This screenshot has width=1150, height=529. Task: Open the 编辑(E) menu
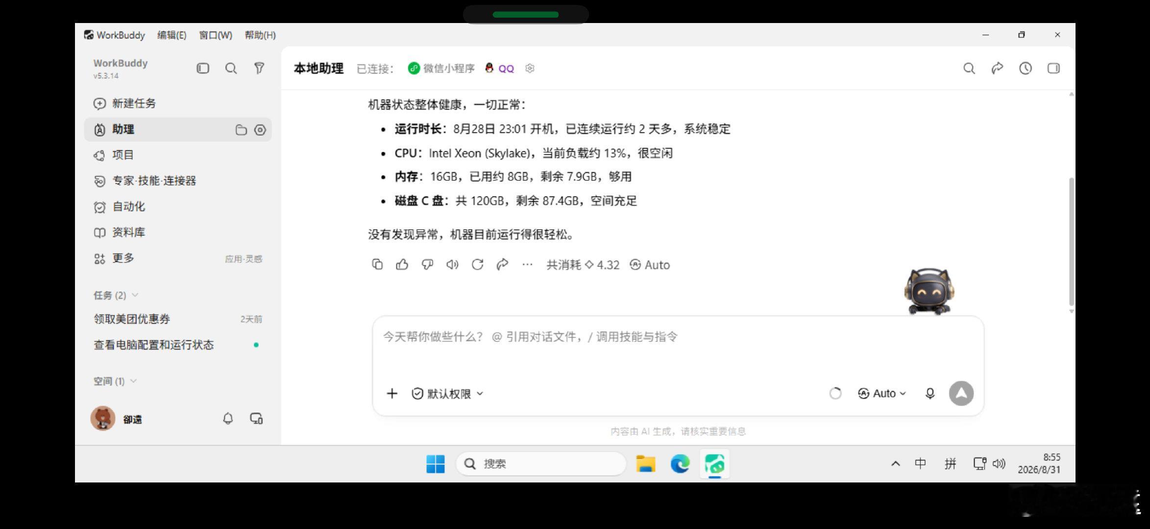[x=171, y=35]
